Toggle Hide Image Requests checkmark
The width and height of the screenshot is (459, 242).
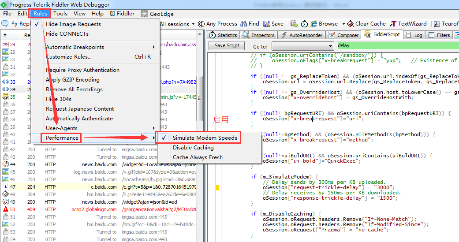[x=37, y=24]
